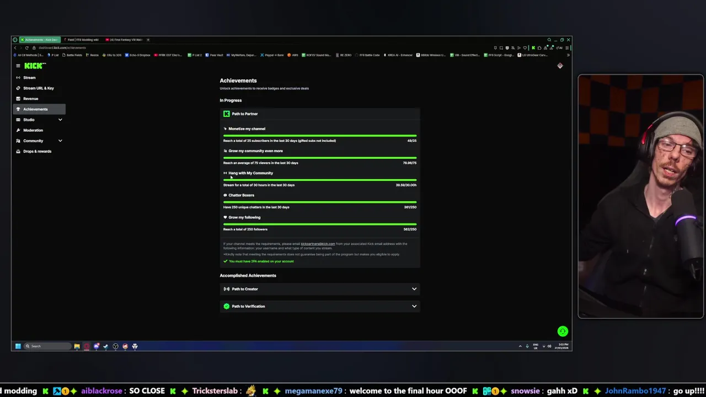
Task: Click the Kick logo
Action: coord(35,66)
